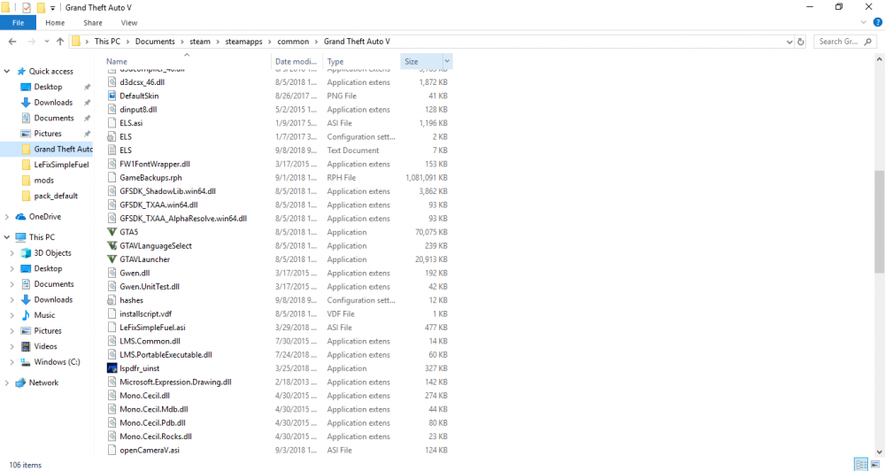Click the Properties quick access toolbar icon
This screenshot has width=885, height=471.
pos(26,7)
